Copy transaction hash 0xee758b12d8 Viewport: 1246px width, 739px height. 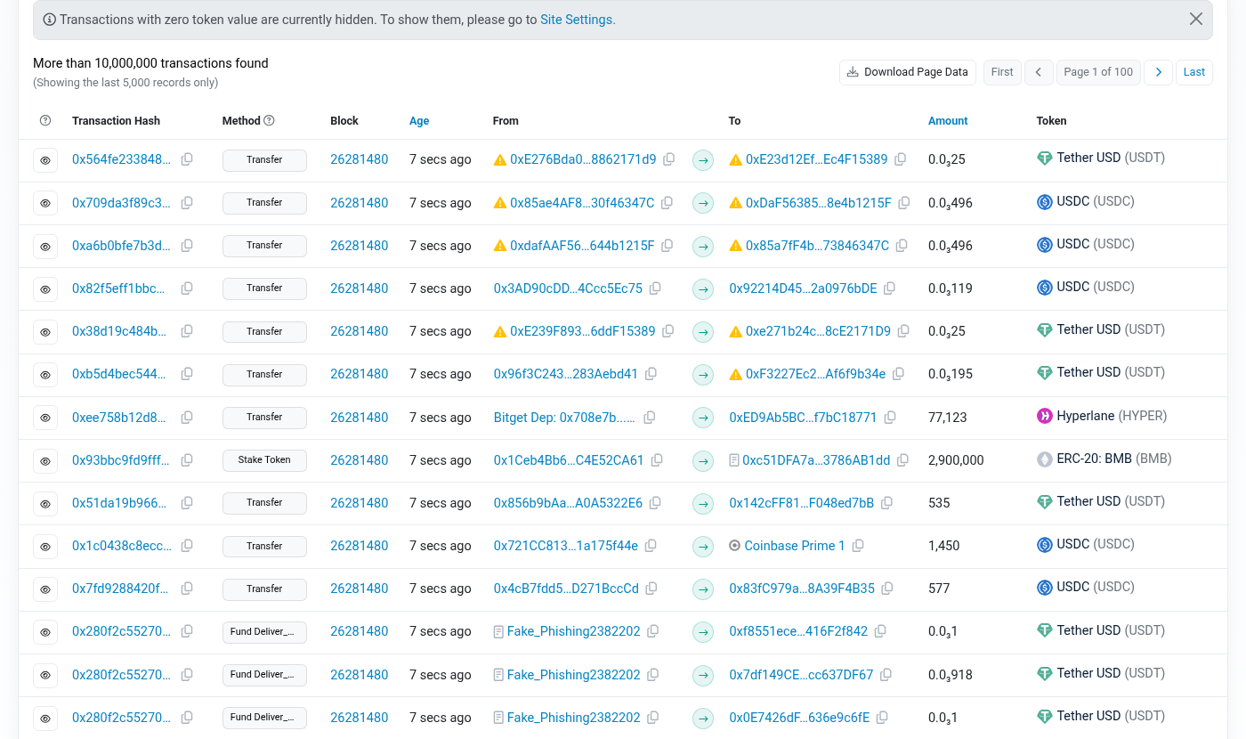(x=187, y=417)
